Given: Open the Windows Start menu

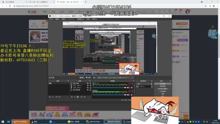Looking at the screenshot, I should click(3, 122).
